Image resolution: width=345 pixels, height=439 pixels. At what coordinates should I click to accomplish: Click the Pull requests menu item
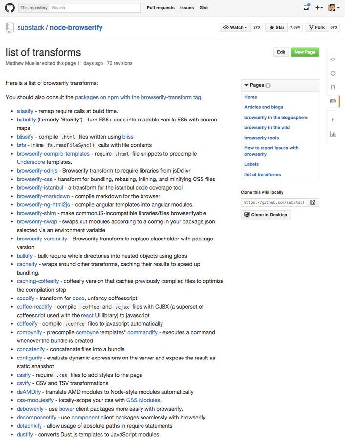pos(161,8)
